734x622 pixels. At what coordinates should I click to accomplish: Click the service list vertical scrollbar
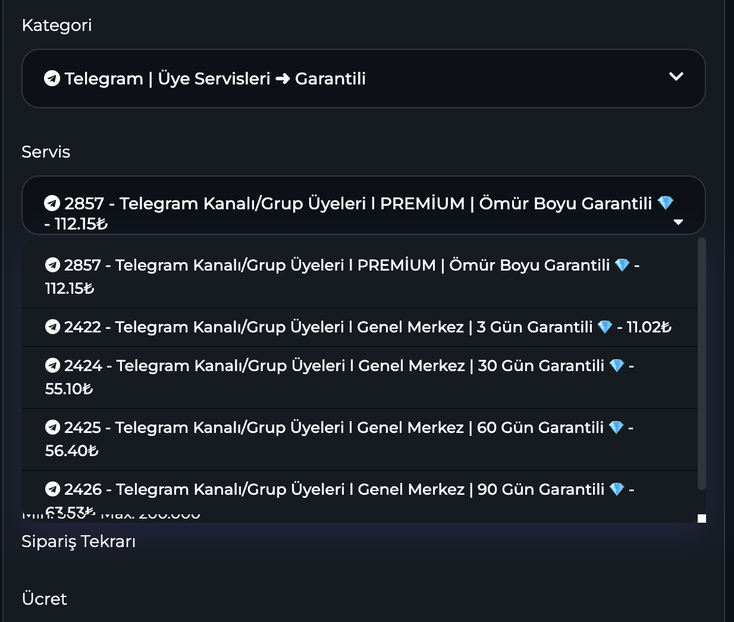coord(702,364)
